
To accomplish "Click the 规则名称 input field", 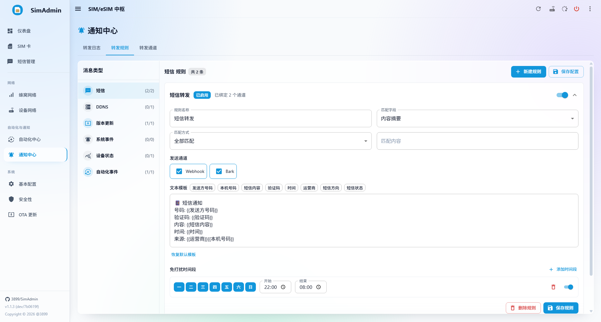I will click(x=271, y=118).
